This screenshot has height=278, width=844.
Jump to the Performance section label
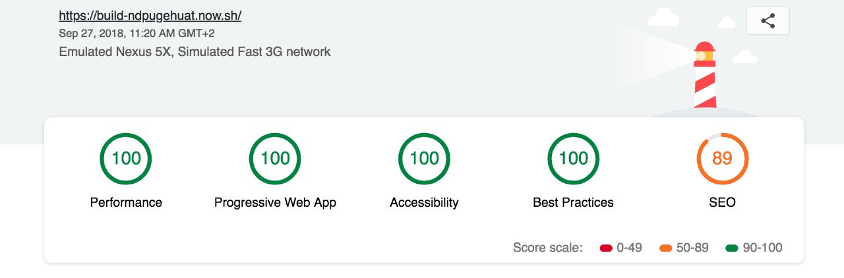point(126,202)
